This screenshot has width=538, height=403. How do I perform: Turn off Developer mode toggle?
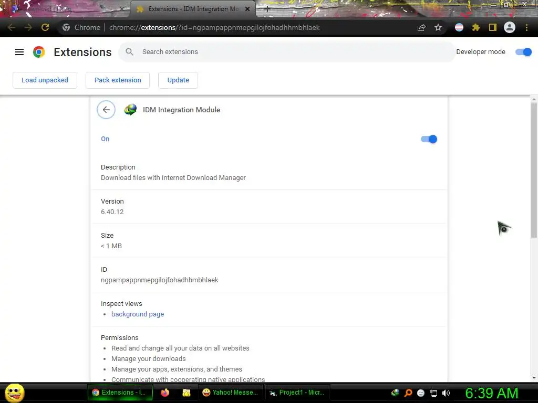coord(524,52)
